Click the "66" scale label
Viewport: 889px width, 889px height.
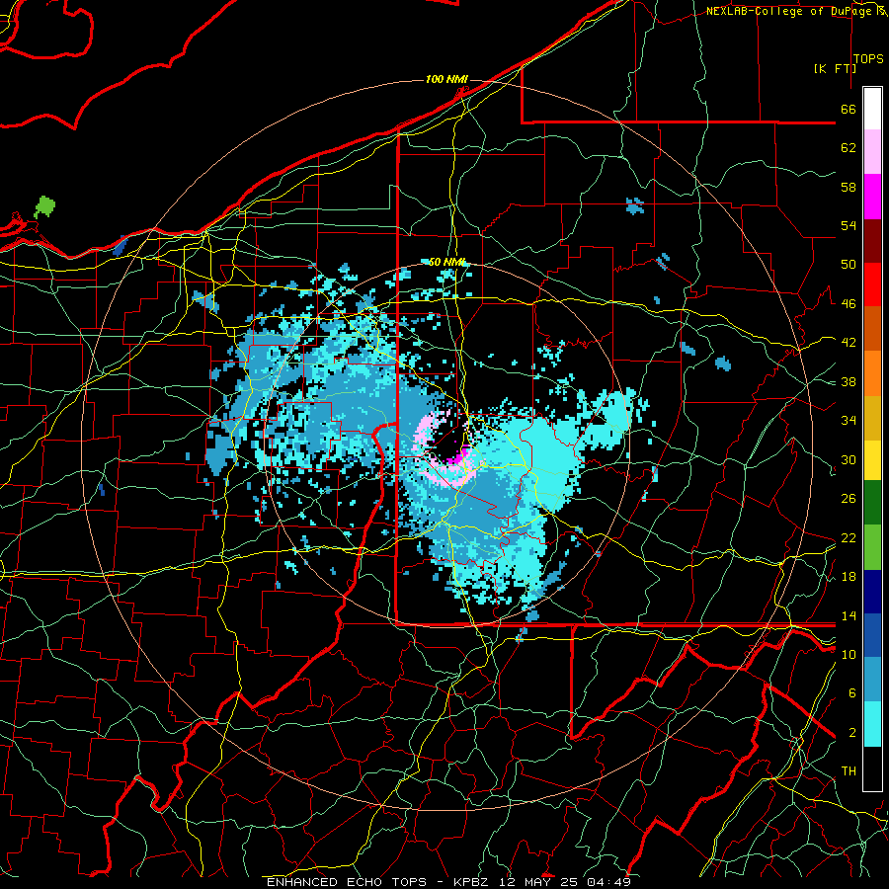coord(849,110)
